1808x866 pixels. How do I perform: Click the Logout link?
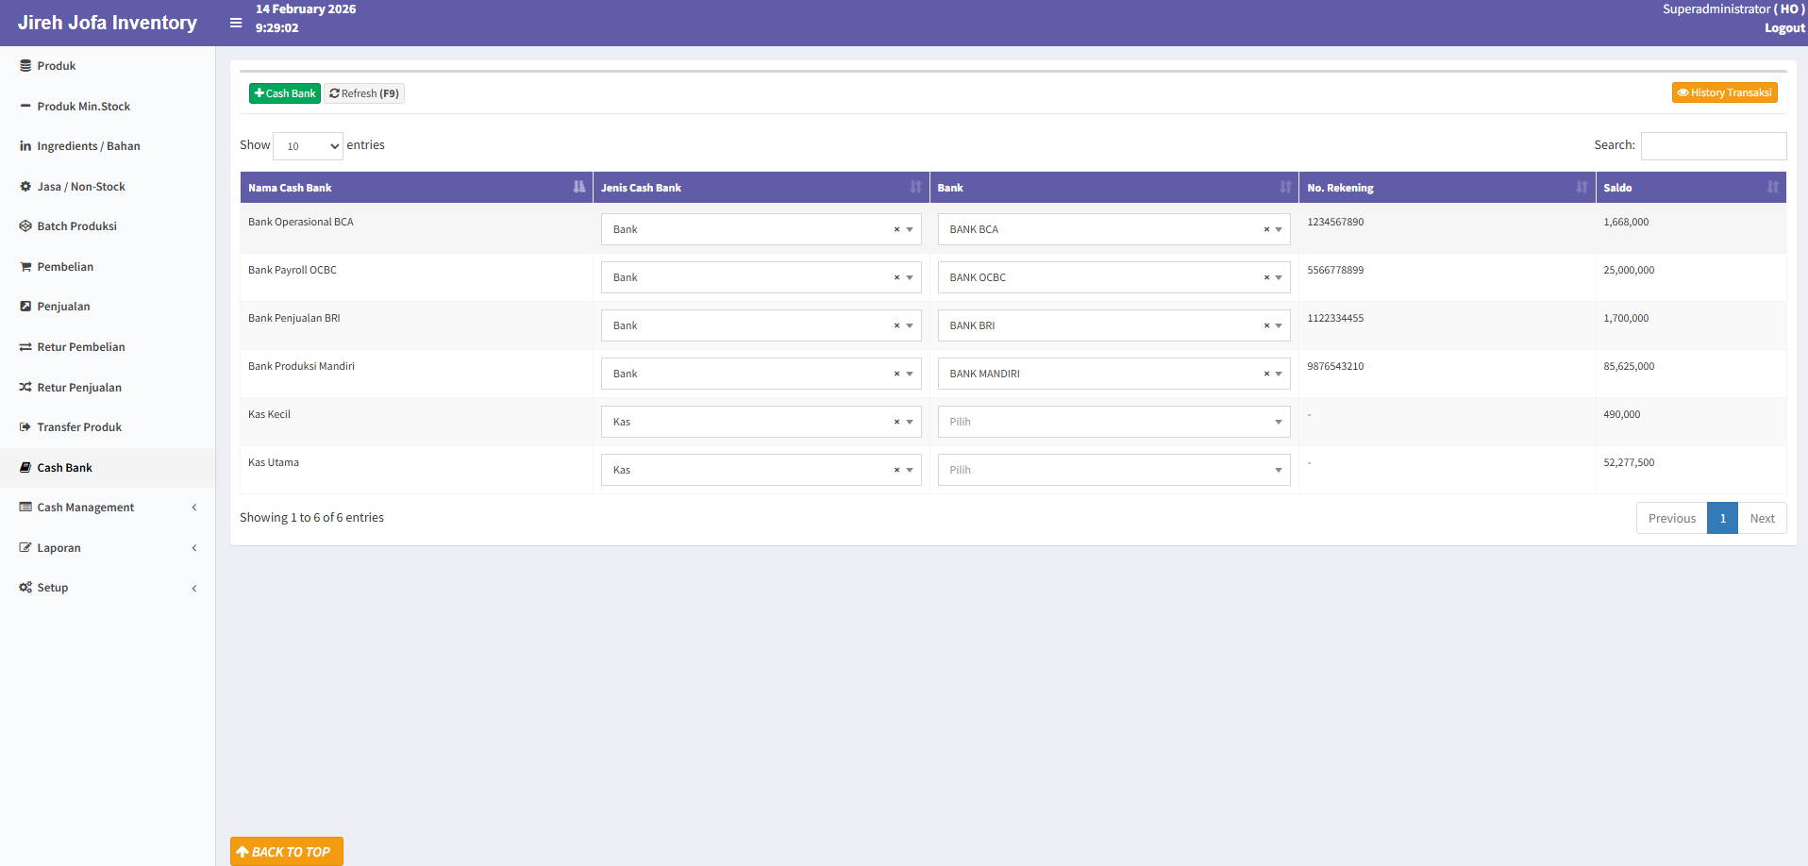[1783, 27]
